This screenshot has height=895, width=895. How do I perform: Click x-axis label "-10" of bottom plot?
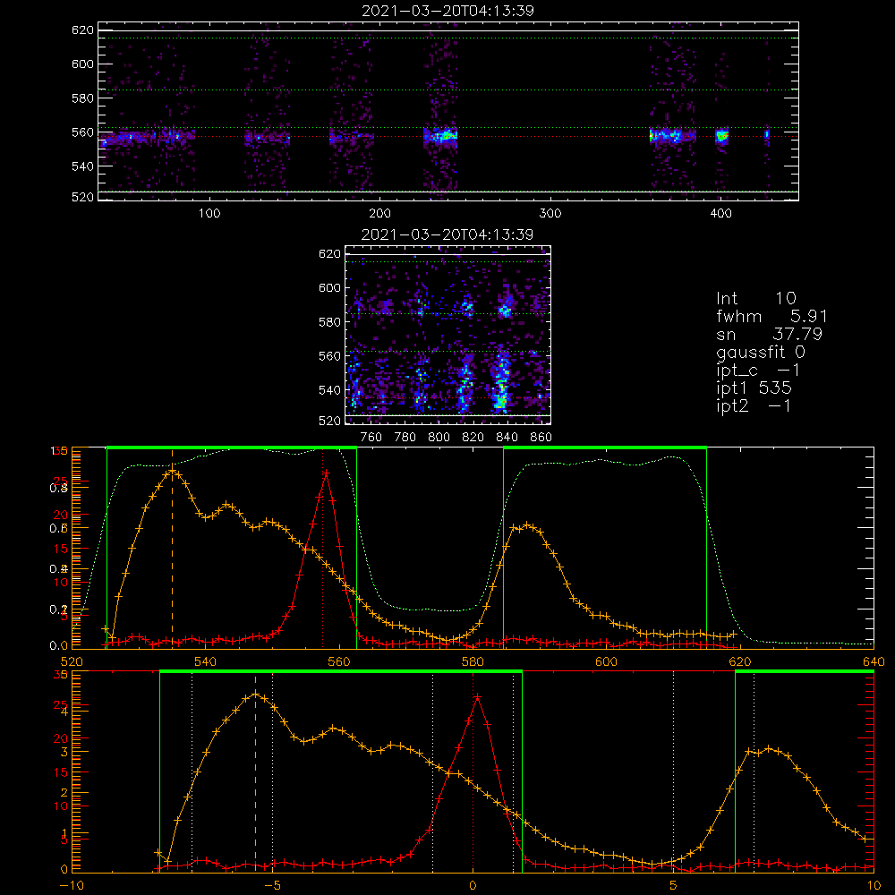coord(72,885)
